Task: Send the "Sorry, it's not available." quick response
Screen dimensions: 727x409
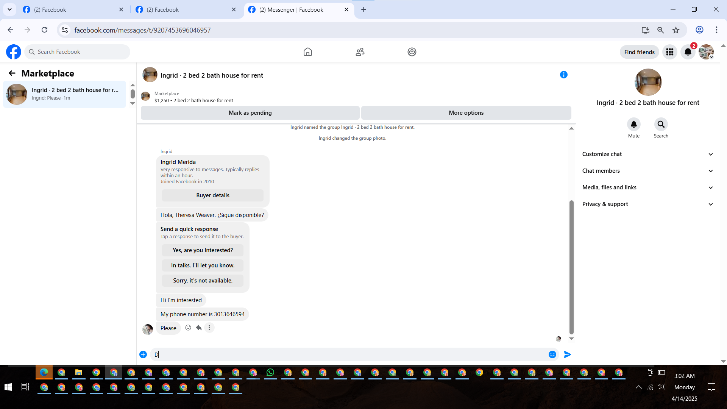Action: click(x=203, y=281)
